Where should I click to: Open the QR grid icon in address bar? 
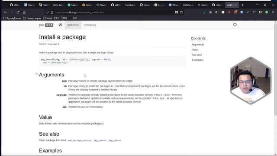pos(177,12)
